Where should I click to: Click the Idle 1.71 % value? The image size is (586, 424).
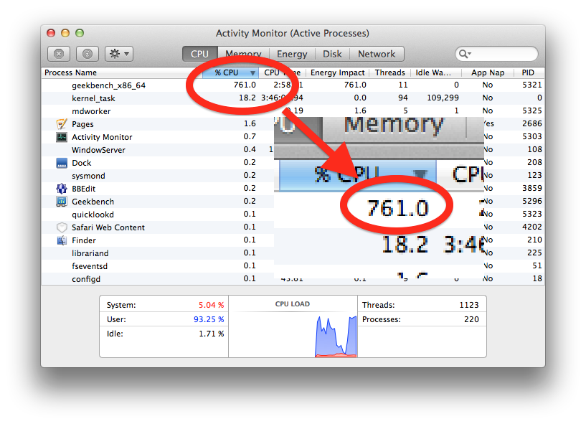tap(211, 334)
